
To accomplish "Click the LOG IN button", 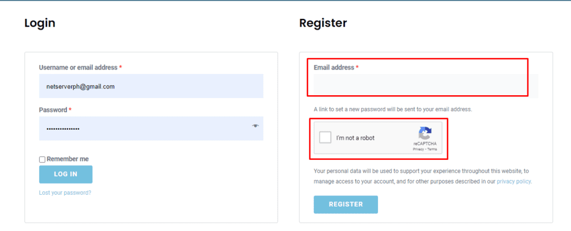I will (x=66, y=174).
